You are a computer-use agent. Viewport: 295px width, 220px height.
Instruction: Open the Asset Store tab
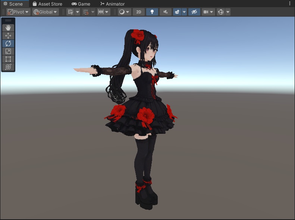tap(47, 4)
